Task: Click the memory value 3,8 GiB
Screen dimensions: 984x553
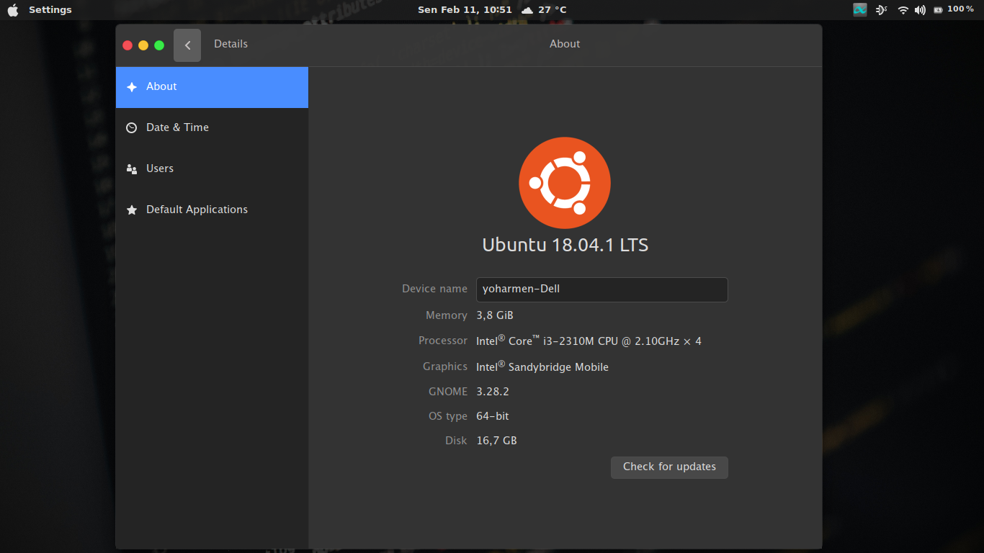Action: 495,315
